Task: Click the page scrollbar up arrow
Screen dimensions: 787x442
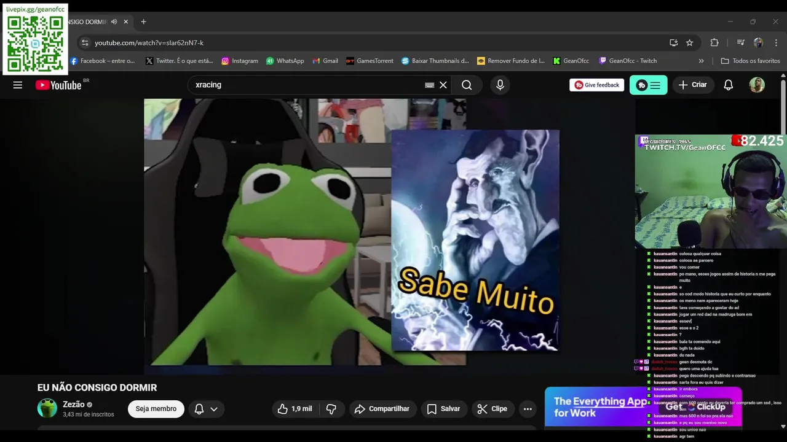Action: [783, 75]
